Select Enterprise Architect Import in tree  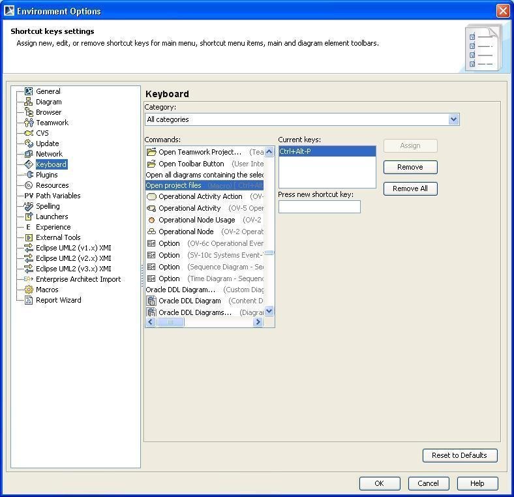[78, 279]
